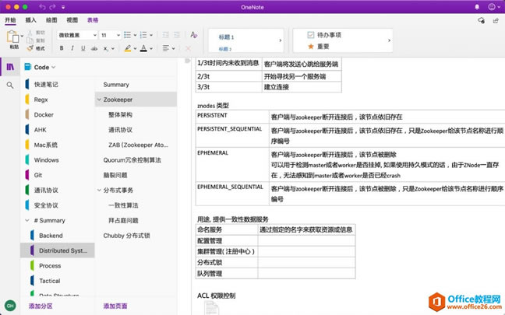This screenshot has height=315, width=505.
Task: Open the paste options arrow
Action: point(22,36)
